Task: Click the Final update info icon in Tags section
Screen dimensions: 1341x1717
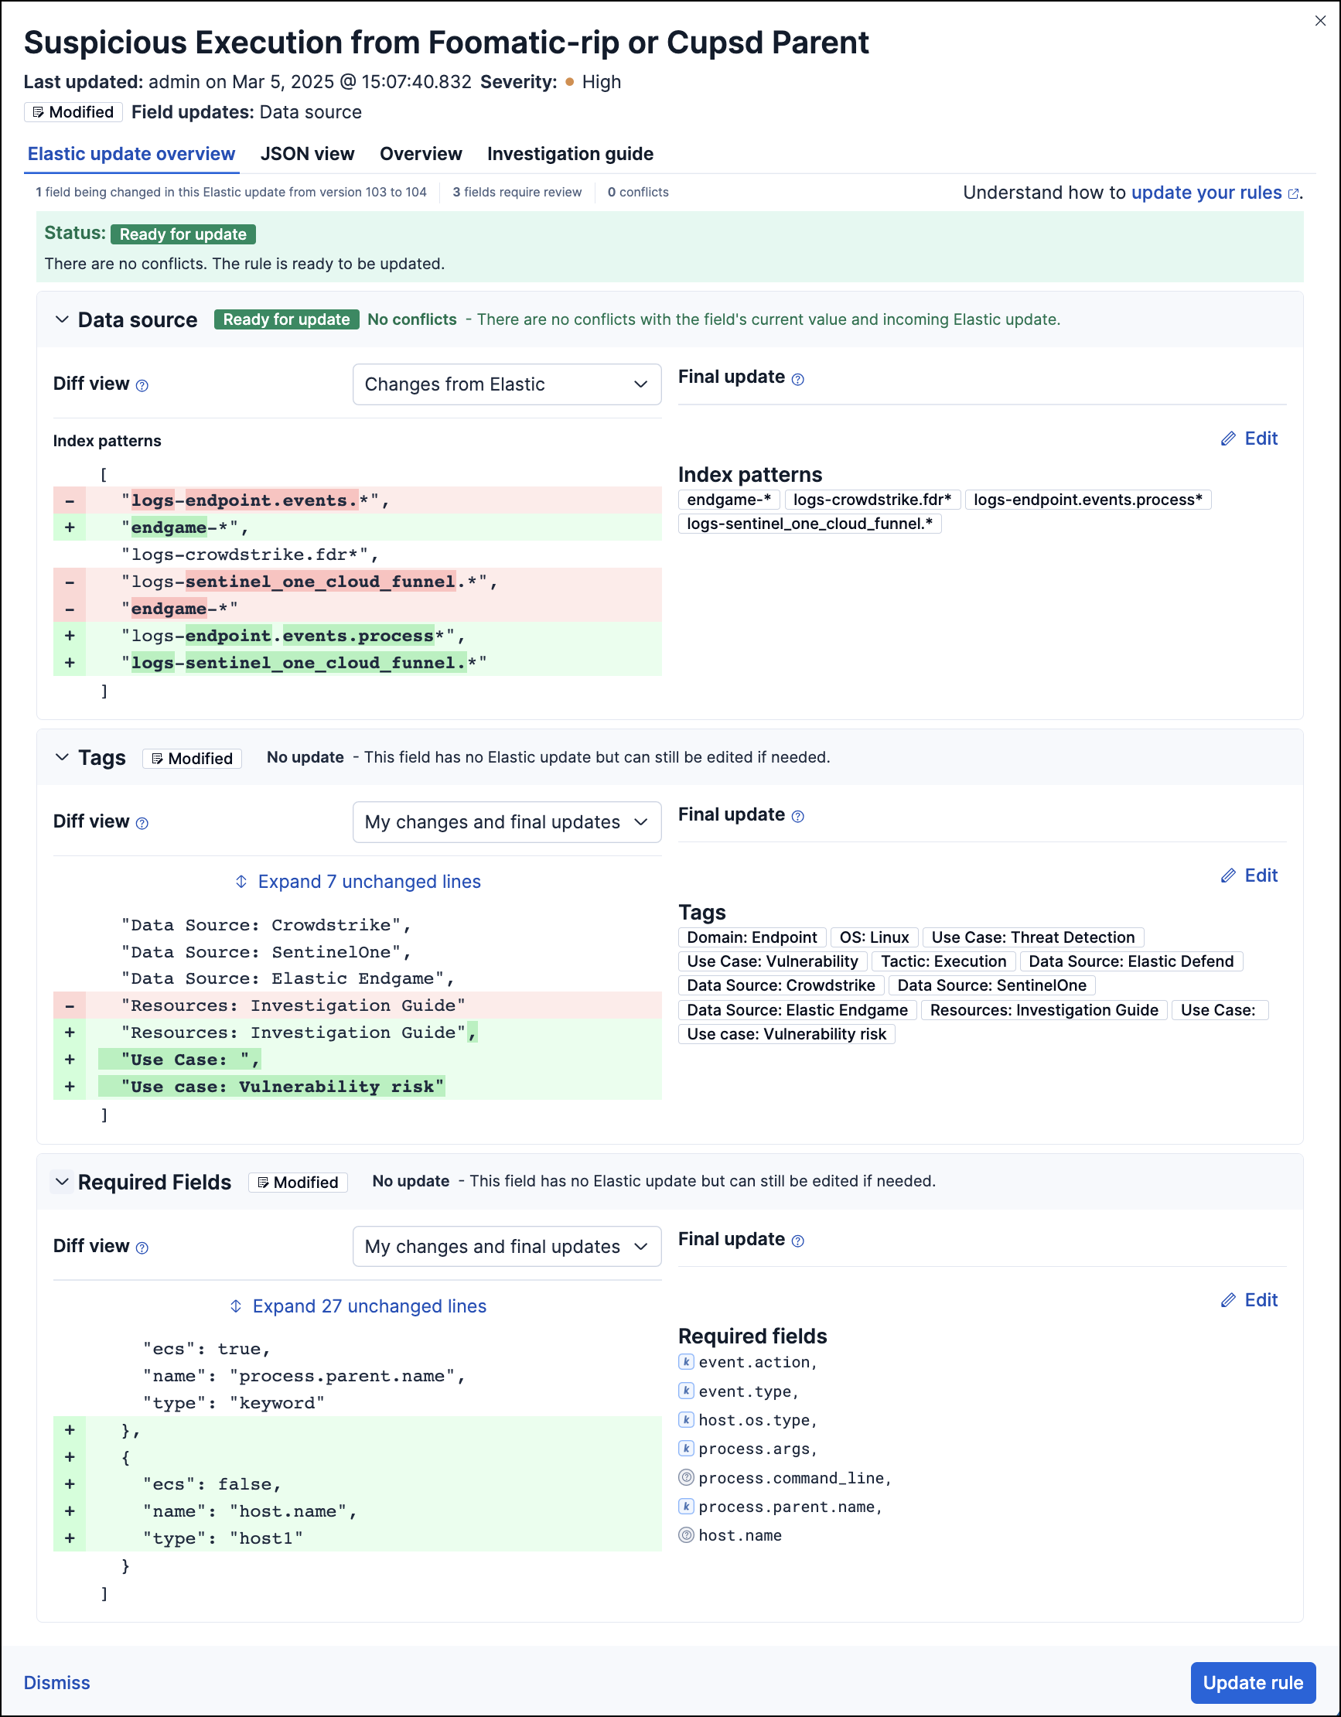Action: click(798, 816)
